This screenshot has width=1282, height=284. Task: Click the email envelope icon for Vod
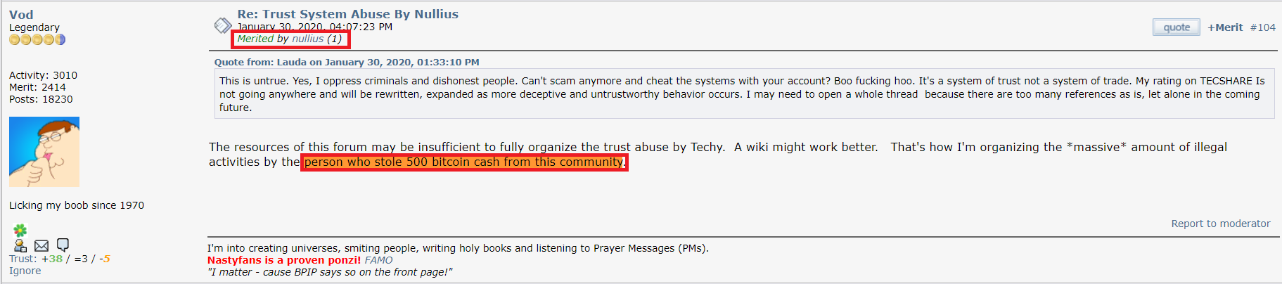coord(41,245)
